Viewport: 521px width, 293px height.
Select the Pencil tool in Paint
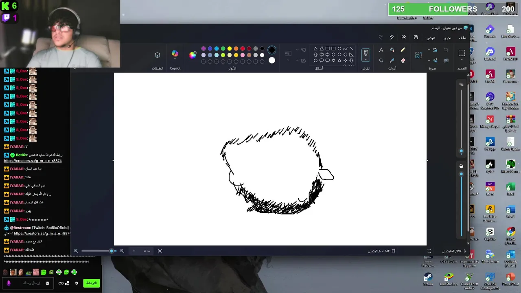403,50
